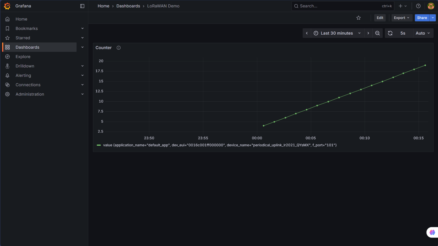Click the Connections sidebar icon
Viewport: 438px width, 246px height.
(8, 85)
